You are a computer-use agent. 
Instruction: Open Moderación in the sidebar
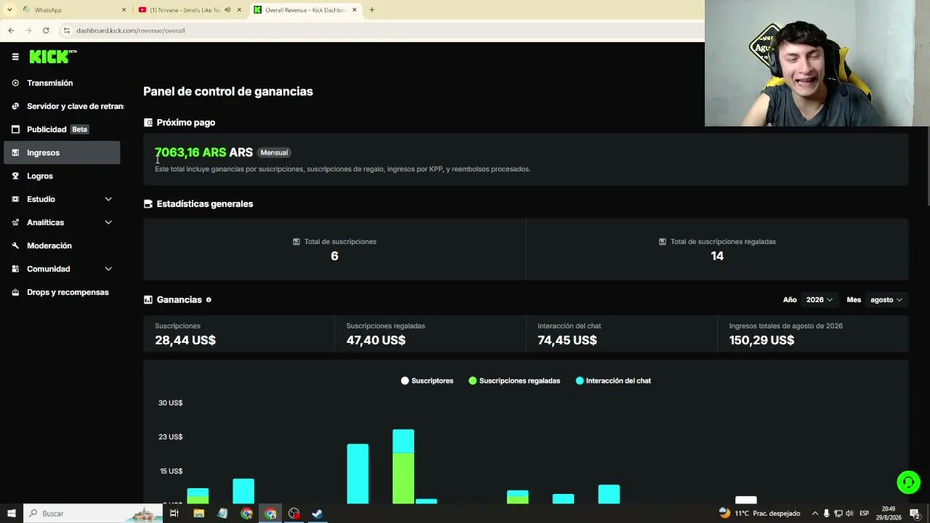[x=62, y=246]
